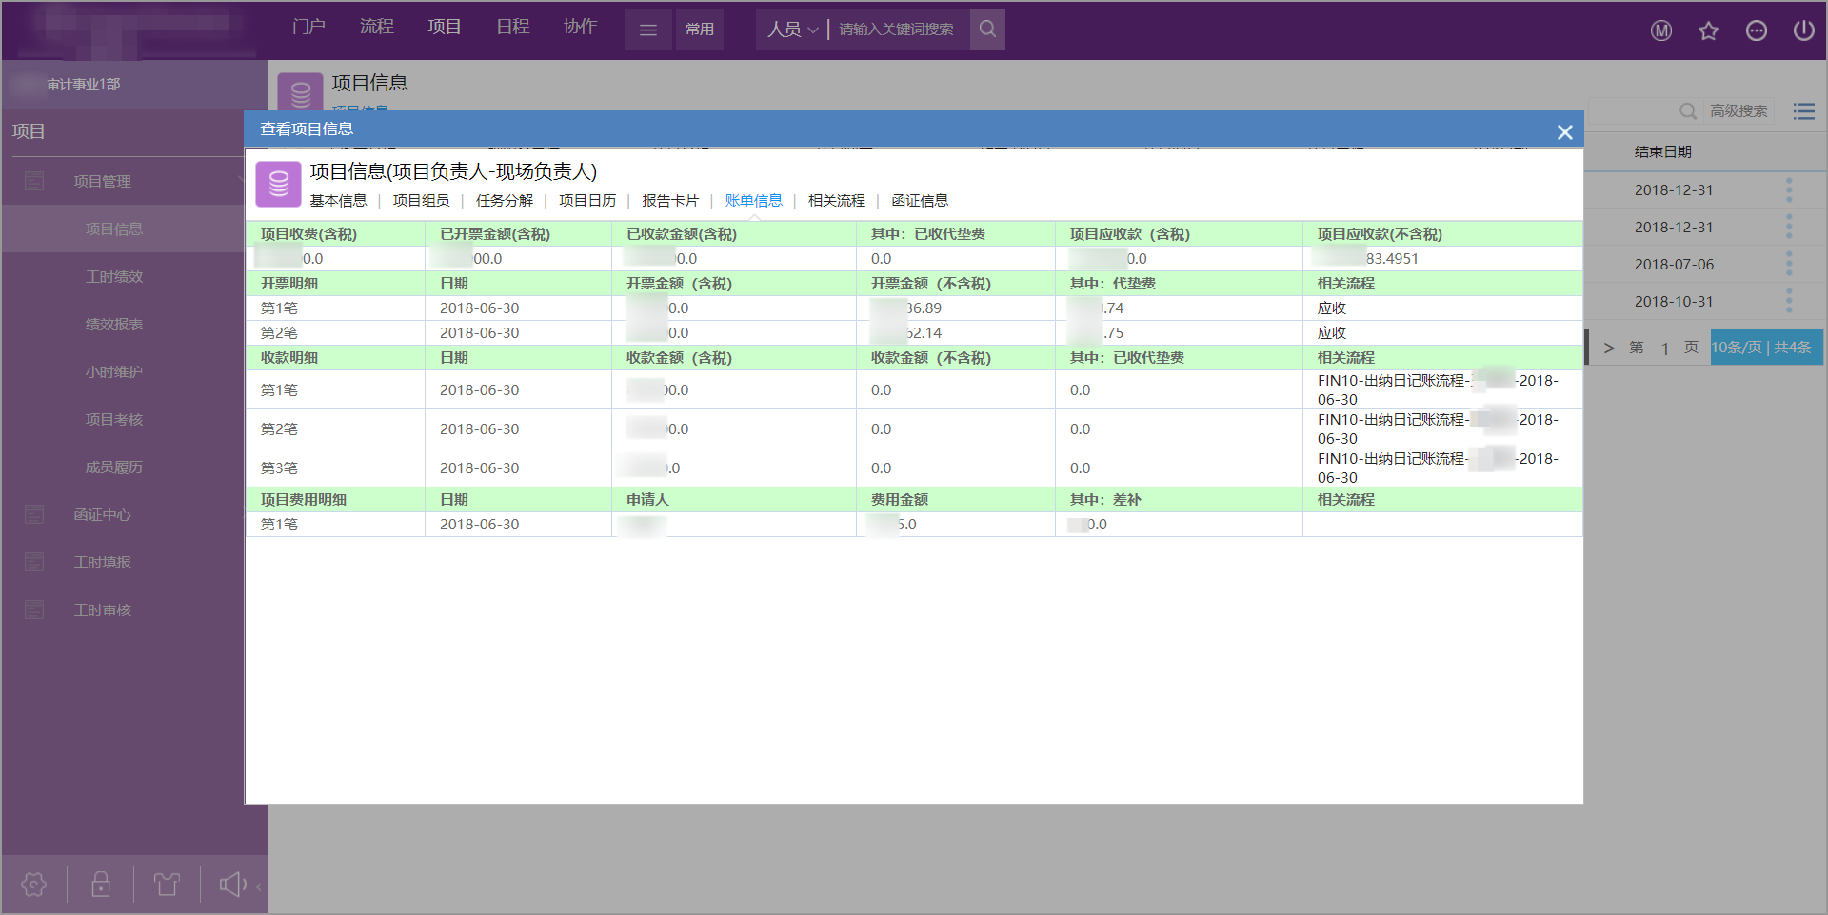Click the power logout icon
The height and width of the screenshot is (915, 1828).
[x=1804, y=30]
